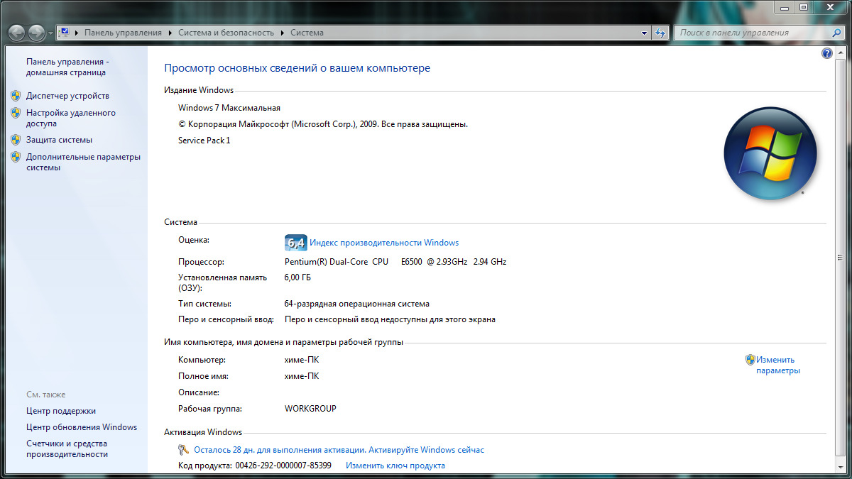Image resolution: width=852 pixels, height=479 pixels.
Task: Click the Тип системы label
Action: click(204, 304)
